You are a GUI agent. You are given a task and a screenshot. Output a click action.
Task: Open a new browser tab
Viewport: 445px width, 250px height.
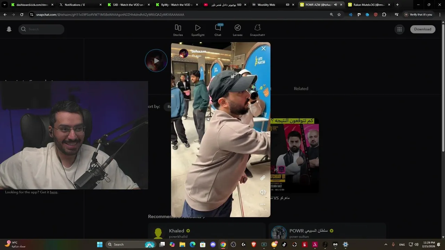tap(397, 5)
